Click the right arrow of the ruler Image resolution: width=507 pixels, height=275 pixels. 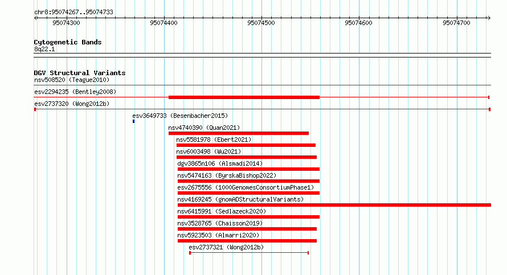point(489,18)
